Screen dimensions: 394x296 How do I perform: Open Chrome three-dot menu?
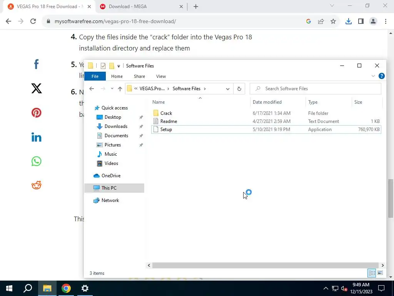pos(386,22)
